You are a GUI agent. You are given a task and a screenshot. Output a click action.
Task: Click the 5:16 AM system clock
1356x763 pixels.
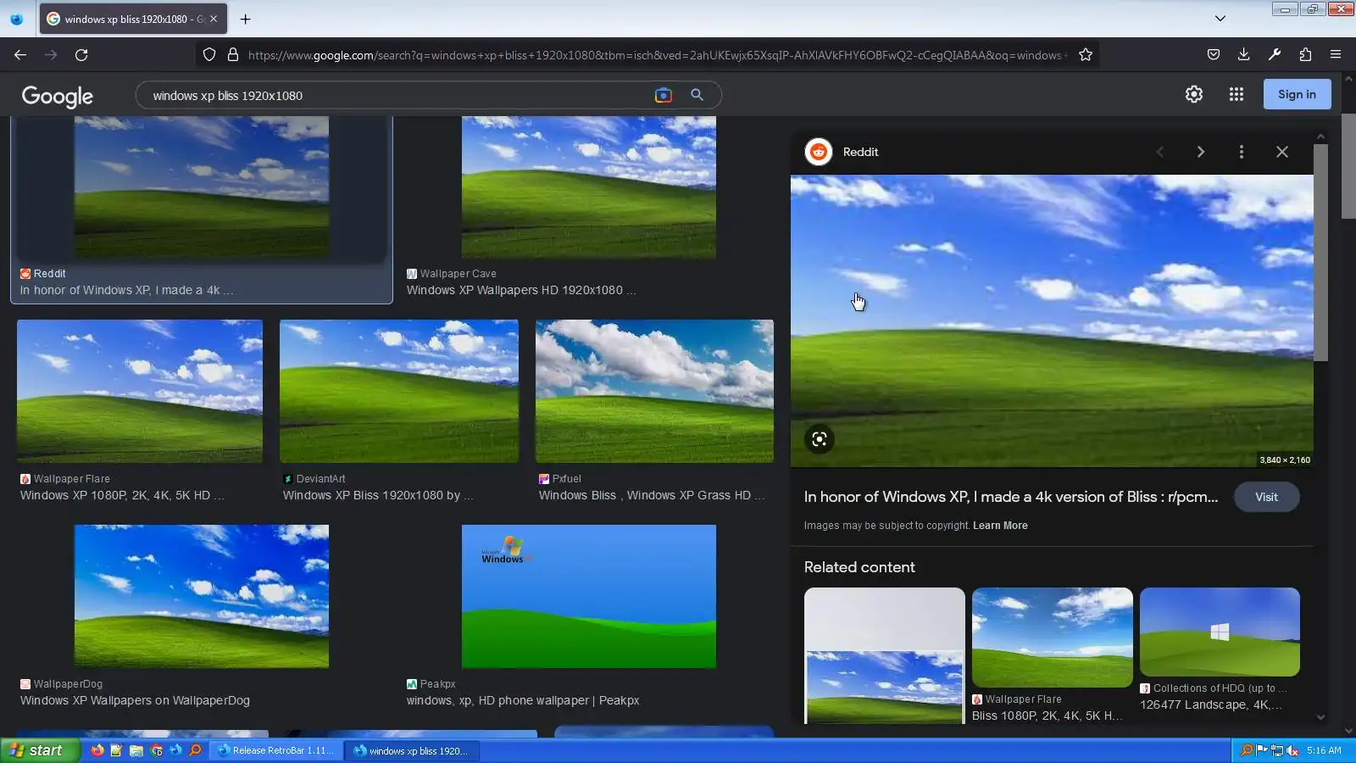(1324, 750)
